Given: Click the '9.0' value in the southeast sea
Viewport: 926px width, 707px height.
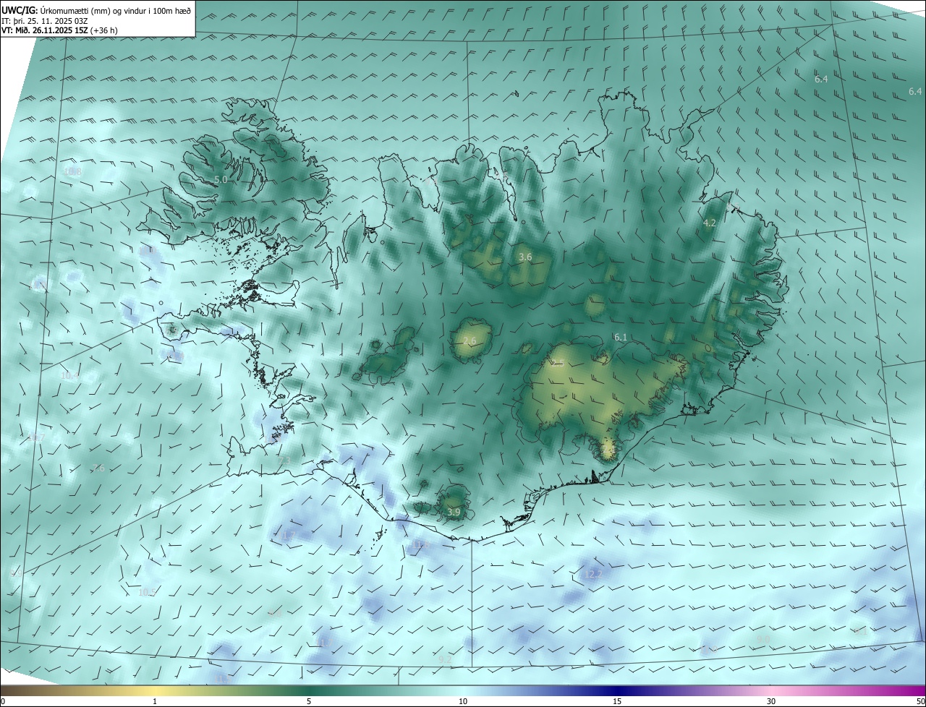Looking at the screenshot, I should point(762,639).
